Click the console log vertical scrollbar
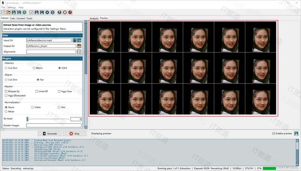 pyautogui.click(x=297, y=152)
